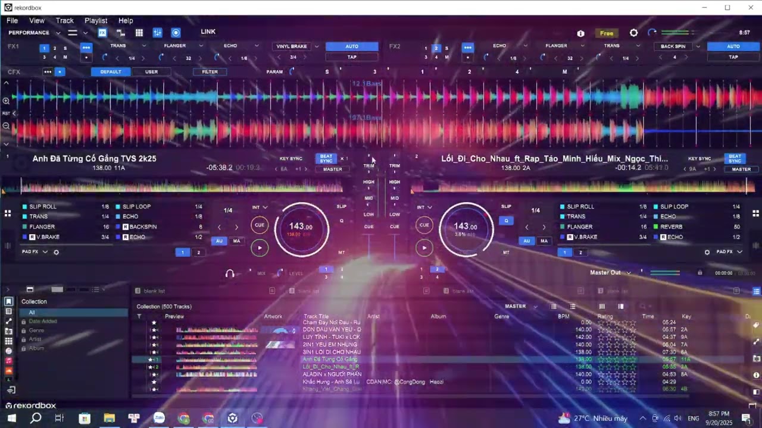Click the CFX FILTER button
This screenshot has height=428, width=762.
(x=210, y=72)
